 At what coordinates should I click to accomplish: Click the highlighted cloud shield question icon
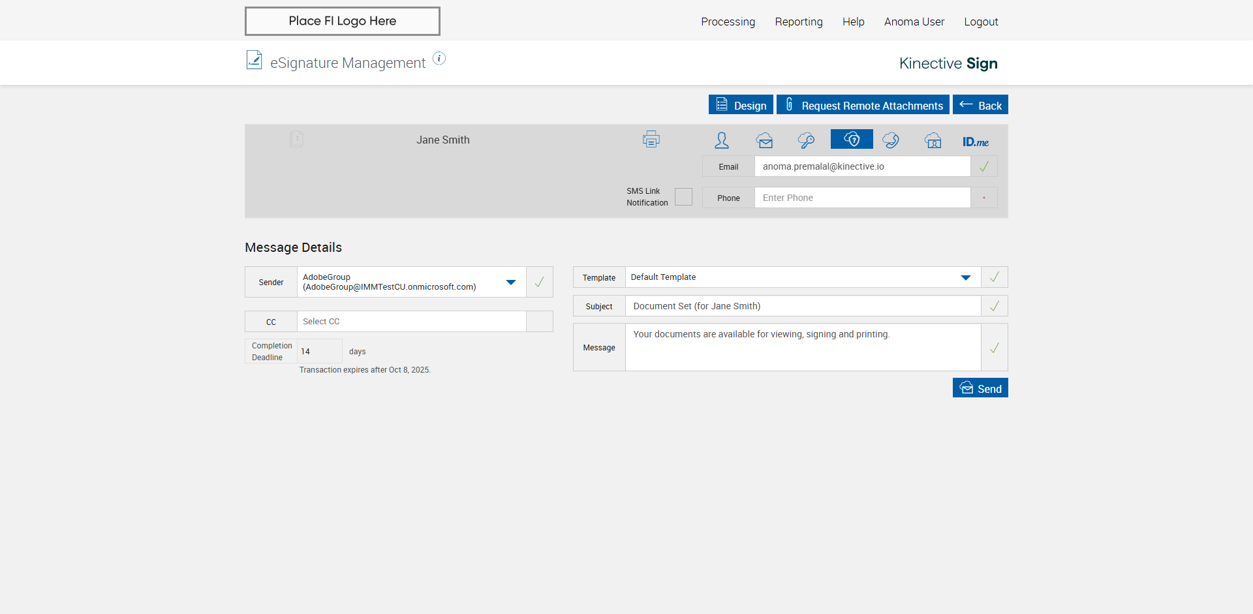pyautogui.click(x=852, y=139)
